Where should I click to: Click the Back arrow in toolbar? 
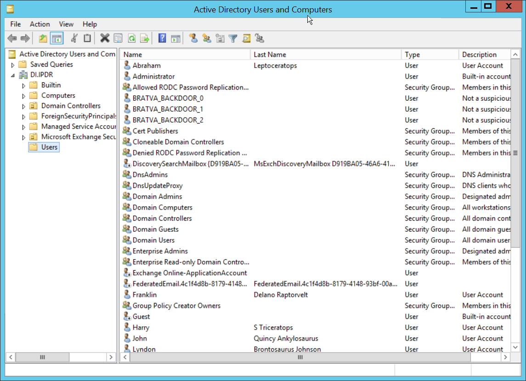pos(12,38)
